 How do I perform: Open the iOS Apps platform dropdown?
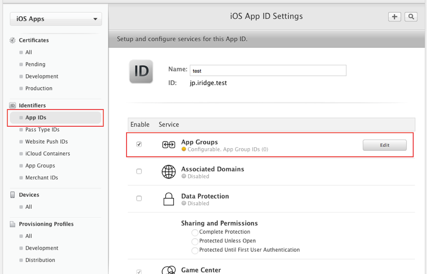56,19
